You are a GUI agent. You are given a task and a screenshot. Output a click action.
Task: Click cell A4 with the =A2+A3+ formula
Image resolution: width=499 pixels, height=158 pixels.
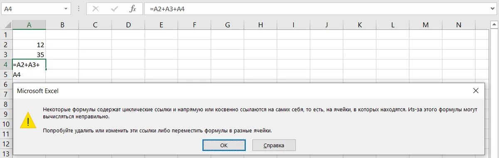tap(29, 64)
